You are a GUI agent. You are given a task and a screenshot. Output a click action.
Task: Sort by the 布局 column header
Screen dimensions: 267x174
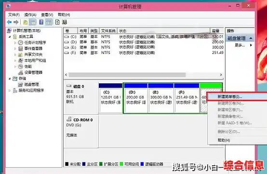[x=83, y=31]
